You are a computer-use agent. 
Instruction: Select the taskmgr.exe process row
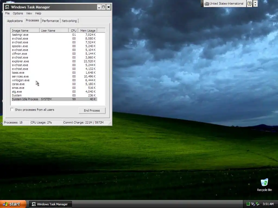point(54,35)
